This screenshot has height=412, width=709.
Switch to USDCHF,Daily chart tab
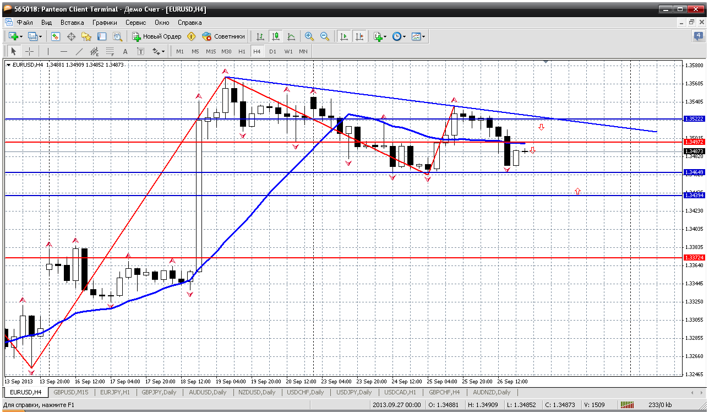[306, 392]
